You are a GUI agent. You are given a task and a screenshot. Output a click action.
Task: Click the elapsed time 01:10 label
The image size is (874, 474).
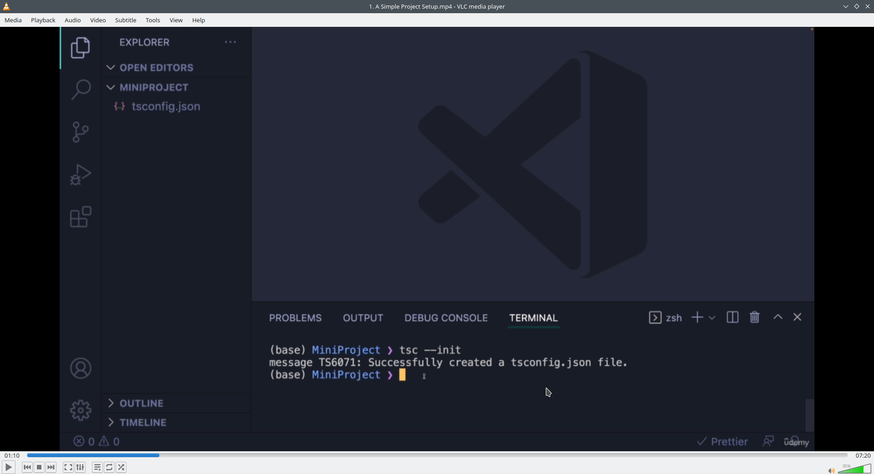12,455
